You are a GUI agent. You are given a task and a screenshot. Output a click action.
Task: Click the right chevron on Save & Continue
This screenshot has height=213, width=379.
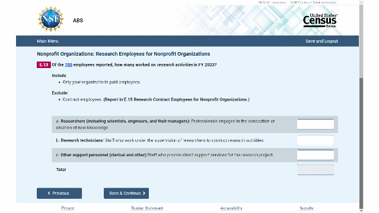pos(144,193)
